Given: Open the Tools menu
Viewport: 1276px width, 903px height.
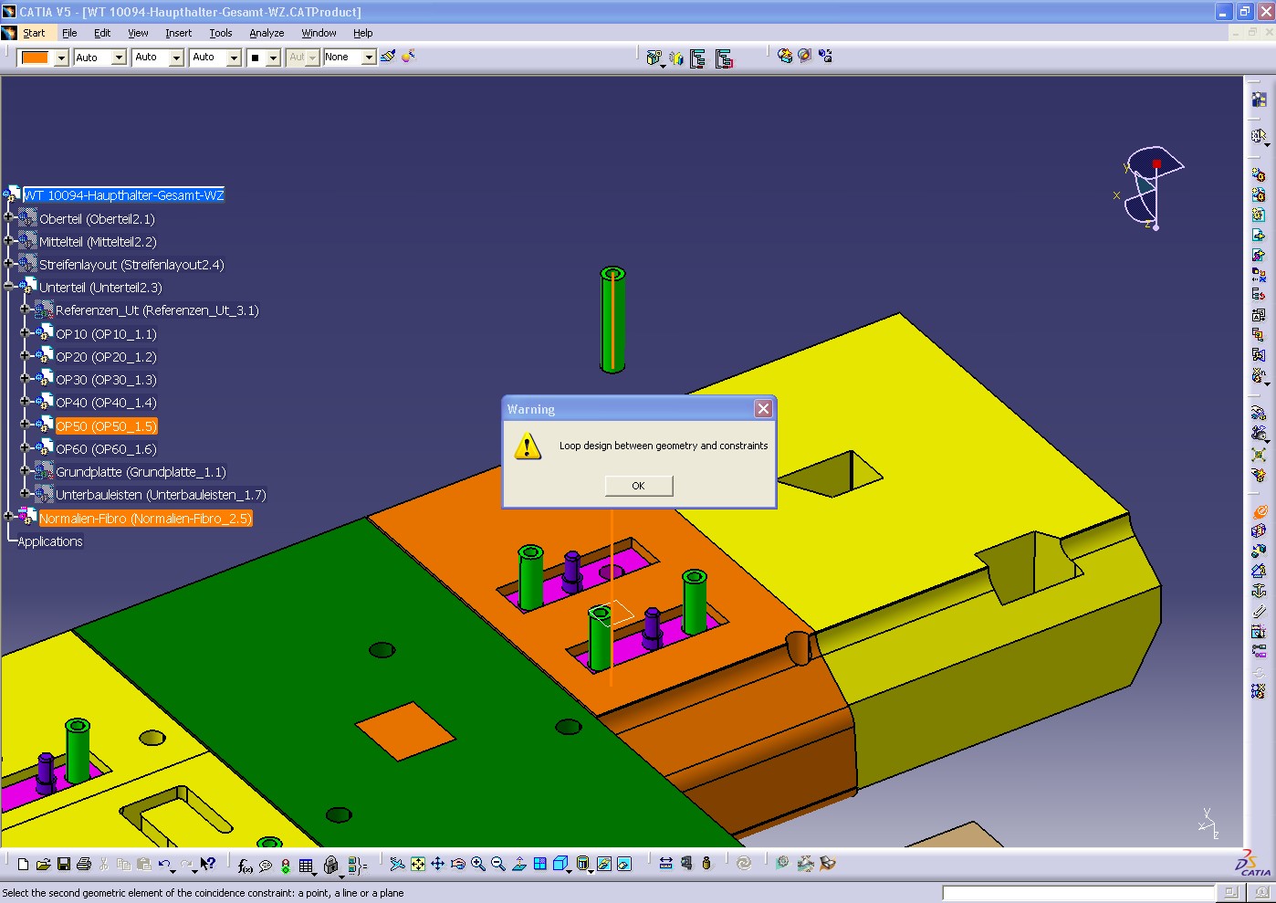Looking at the screenshot, I should pos(221,33).
